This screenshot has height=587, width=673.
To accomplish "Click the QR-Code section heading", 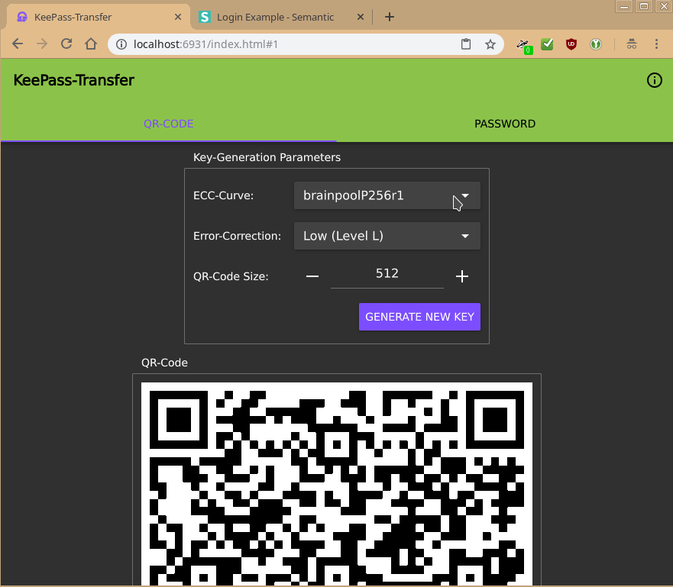I will click(x=164, y=363).
